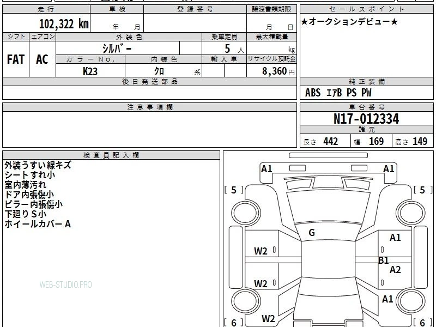The height and width of the screenshot is (327, 436).
Task: Click the G mark on windshield
Action: click(x=312, y=233)
